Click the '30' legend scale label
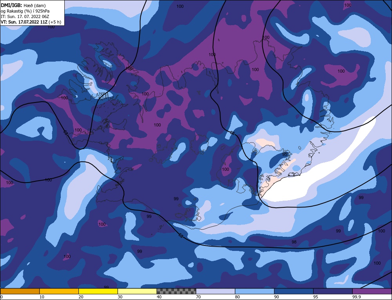 (x=120, y=297)
